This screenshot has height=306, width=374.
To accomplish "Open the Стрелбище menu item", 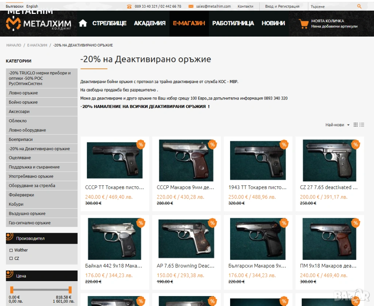I will [109, 23].
